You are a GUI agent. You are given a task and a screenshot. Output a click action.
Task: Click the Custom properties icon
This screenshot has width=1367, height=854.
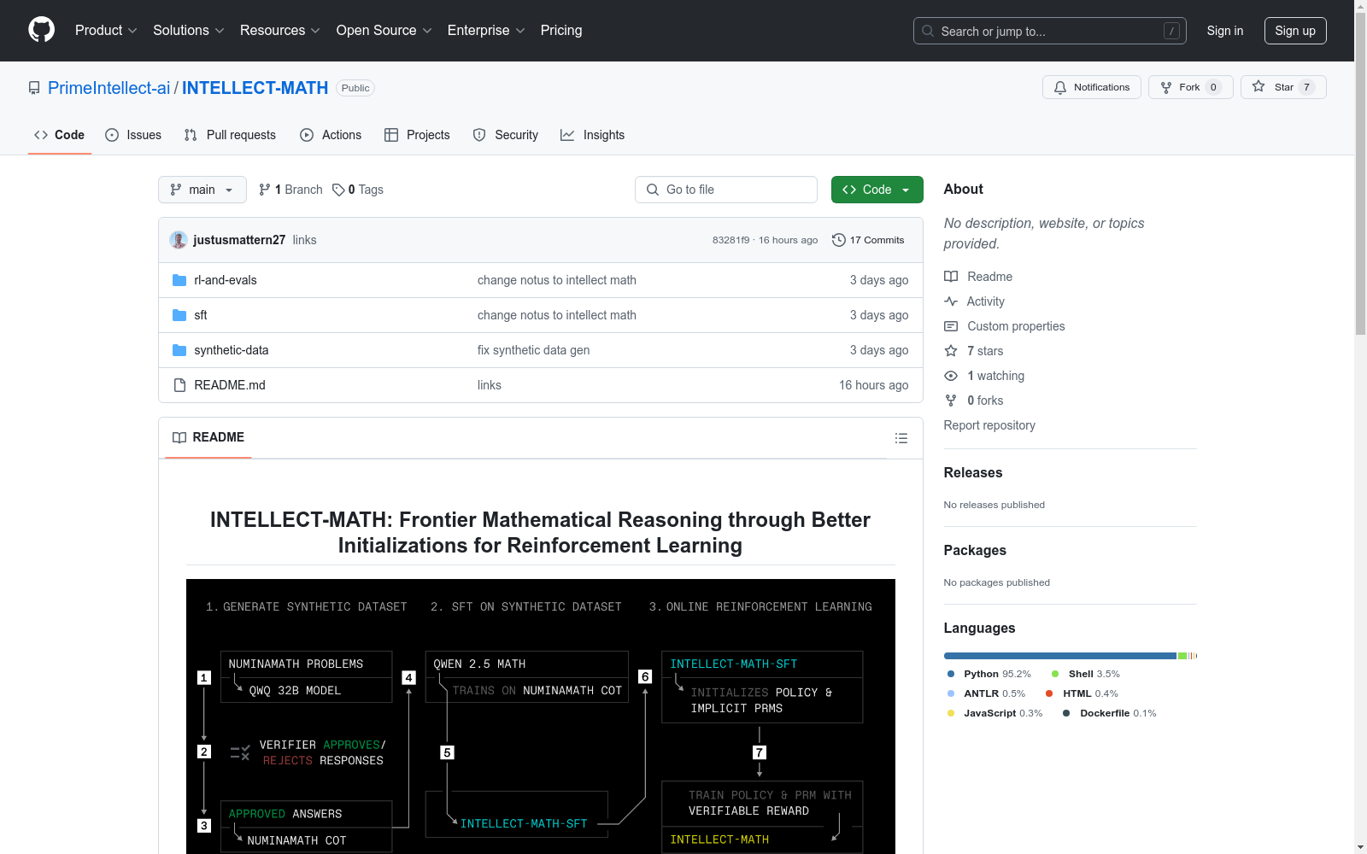951,326
